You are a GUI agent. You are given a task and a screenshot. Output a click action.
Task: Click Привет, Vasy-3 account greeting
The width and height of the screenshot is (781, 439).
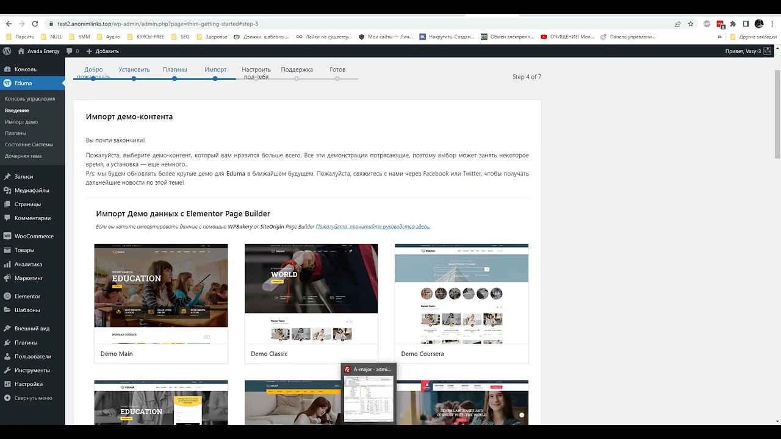(743, 51)
